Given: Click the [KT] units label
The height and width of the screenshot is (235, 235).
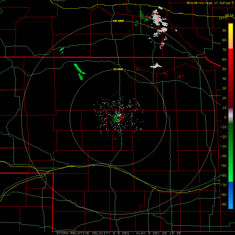Looking at the screenshot, I should (x=223, y=18).
